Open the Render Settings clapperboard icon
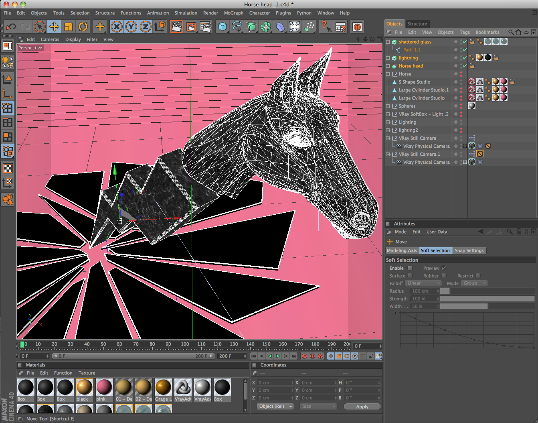The width and height of the screenshot is (538, 423). point(206,27)
